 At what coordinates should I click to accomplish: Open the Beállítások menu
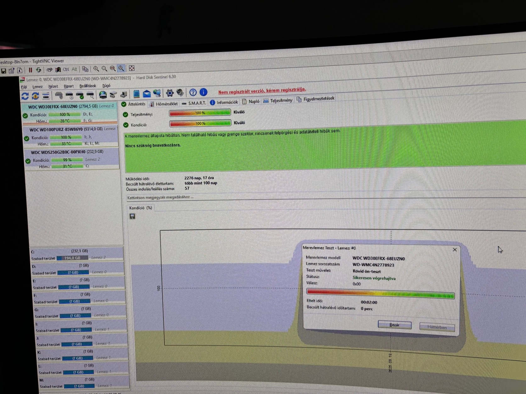pyautogui.click(x=88, y=86)
